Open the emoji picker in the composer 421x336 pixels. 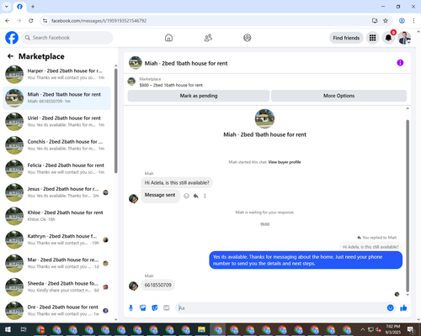(x=390, y=308)
